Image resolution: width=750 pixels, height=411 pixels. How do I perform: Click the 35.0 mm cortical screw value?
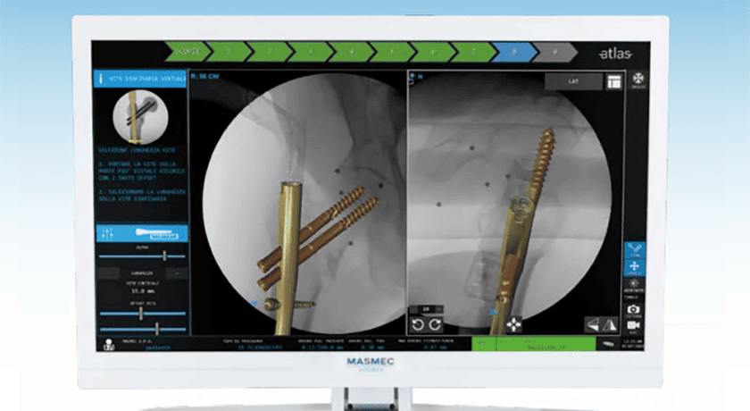[142, 291]
